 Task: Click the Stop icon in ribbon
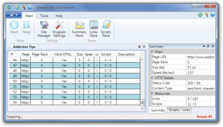[26, 25]
